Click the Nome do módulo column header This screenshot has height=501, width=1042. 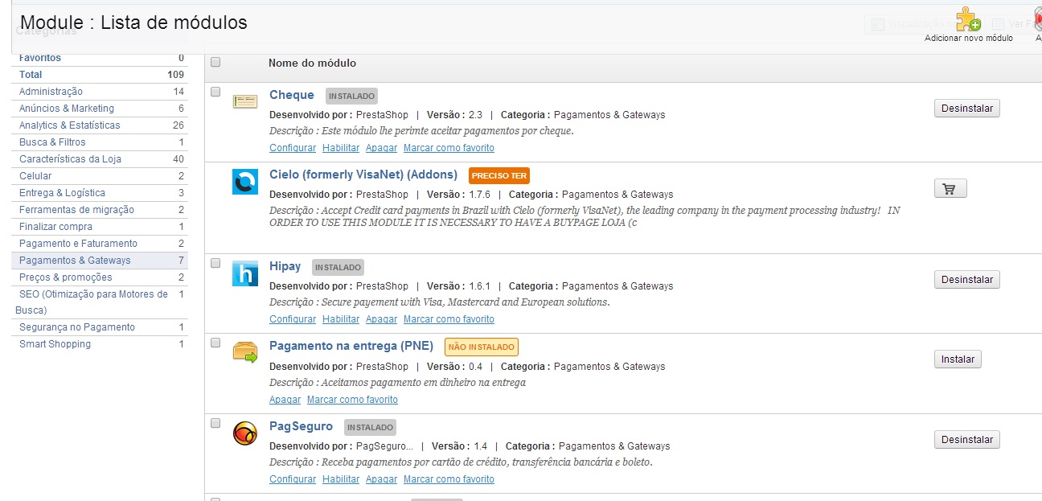(x=313, y=63)
